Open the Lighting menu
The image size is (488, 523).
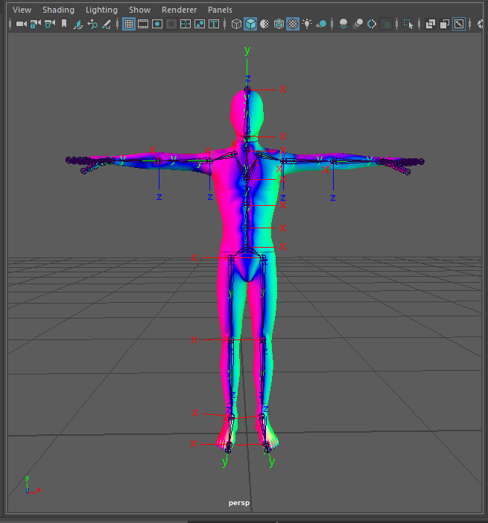[x=101, y=10]
